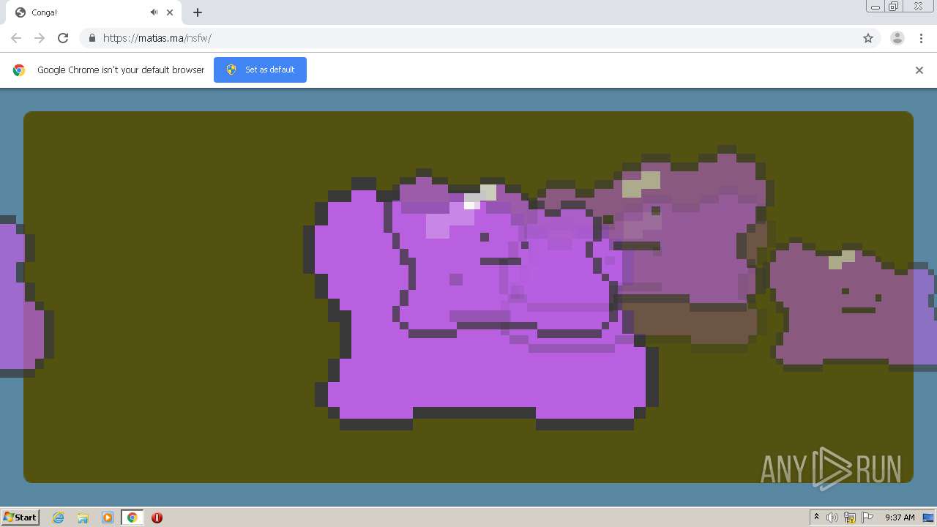The image size is (937, 527).
Task: Open Windows Explorer folder from taskbar
Action: pyautogui.click(x=83, y=517)
